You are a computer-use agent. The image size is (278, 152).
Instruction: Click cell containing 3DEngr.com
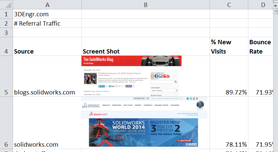click(47, 14)
